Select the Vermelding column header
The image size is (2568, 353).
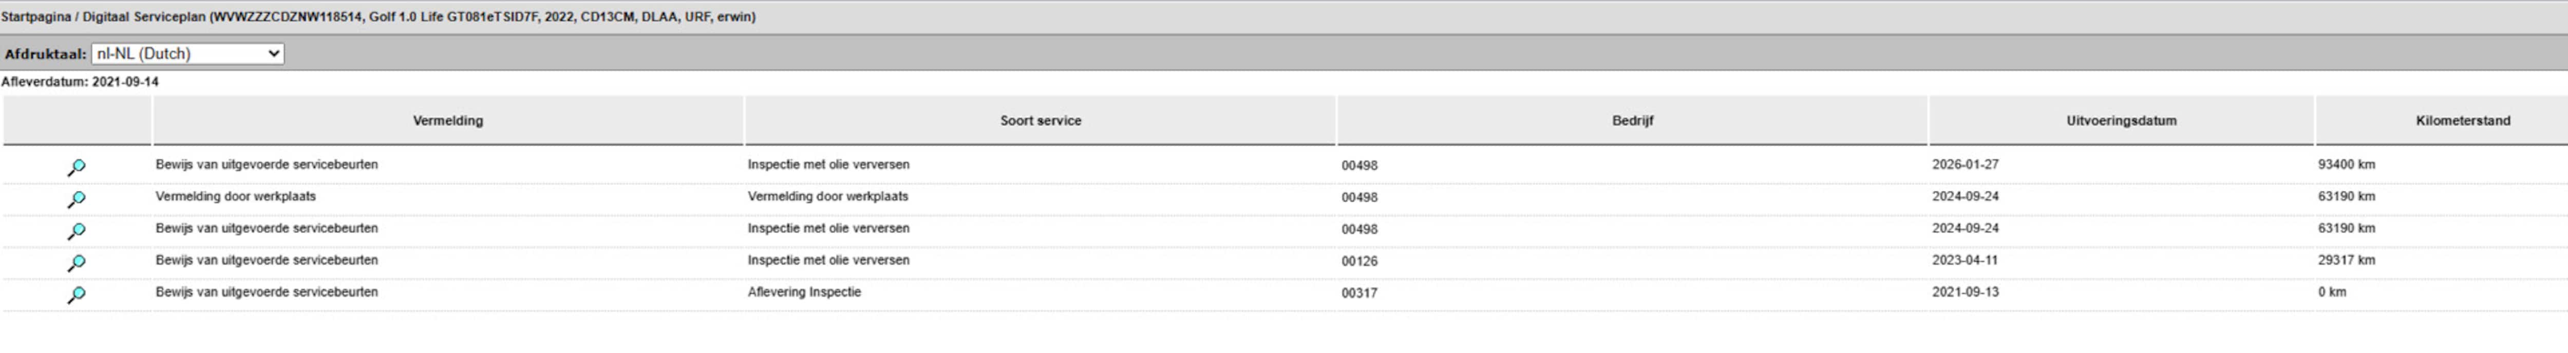click(x=448, y=121)
